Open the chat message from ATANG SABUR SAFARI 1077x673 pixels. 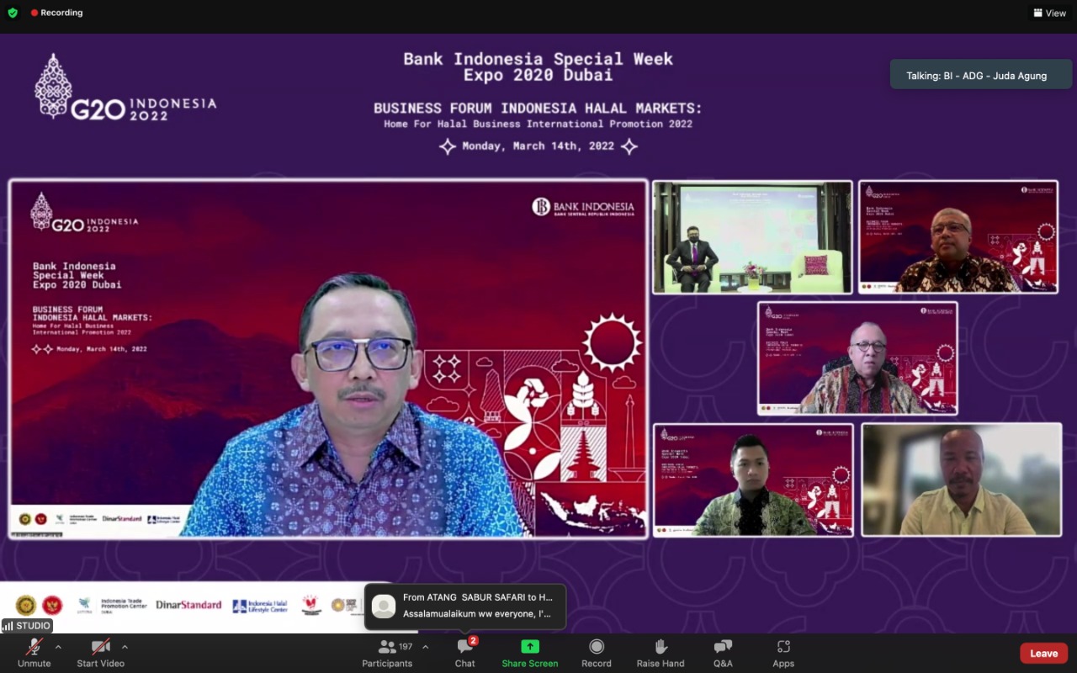point(465,606)
